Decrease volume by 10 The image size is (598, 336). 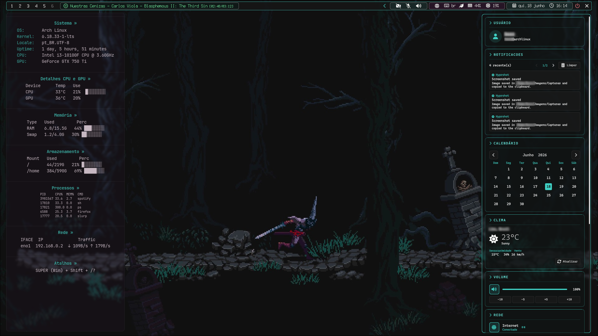pyautogui.click(x=500, y=300)
